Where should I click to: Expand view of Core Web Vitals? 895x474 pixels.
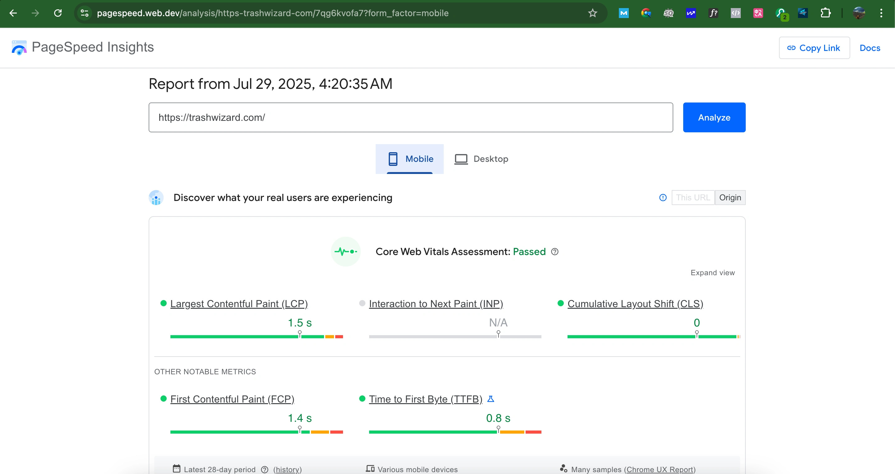[x=712, y=273]
